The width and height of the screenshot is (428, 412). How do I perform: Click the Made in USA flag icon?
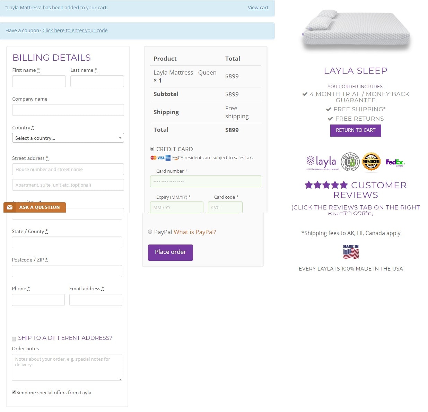351,252
